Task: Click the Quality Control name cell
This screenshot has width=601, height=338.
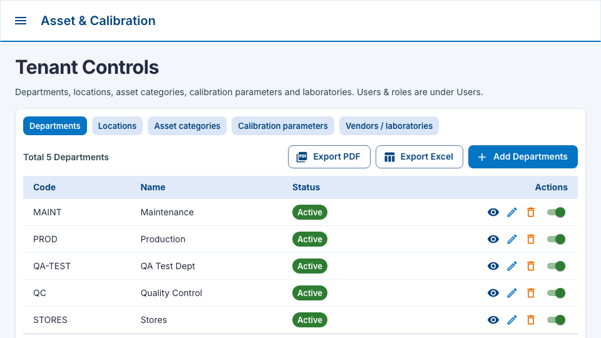Action: pyautogui.click(x=172, y=293)
